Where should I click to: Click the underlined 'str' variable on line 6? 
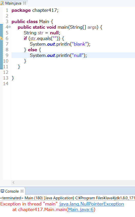(33, 38)
